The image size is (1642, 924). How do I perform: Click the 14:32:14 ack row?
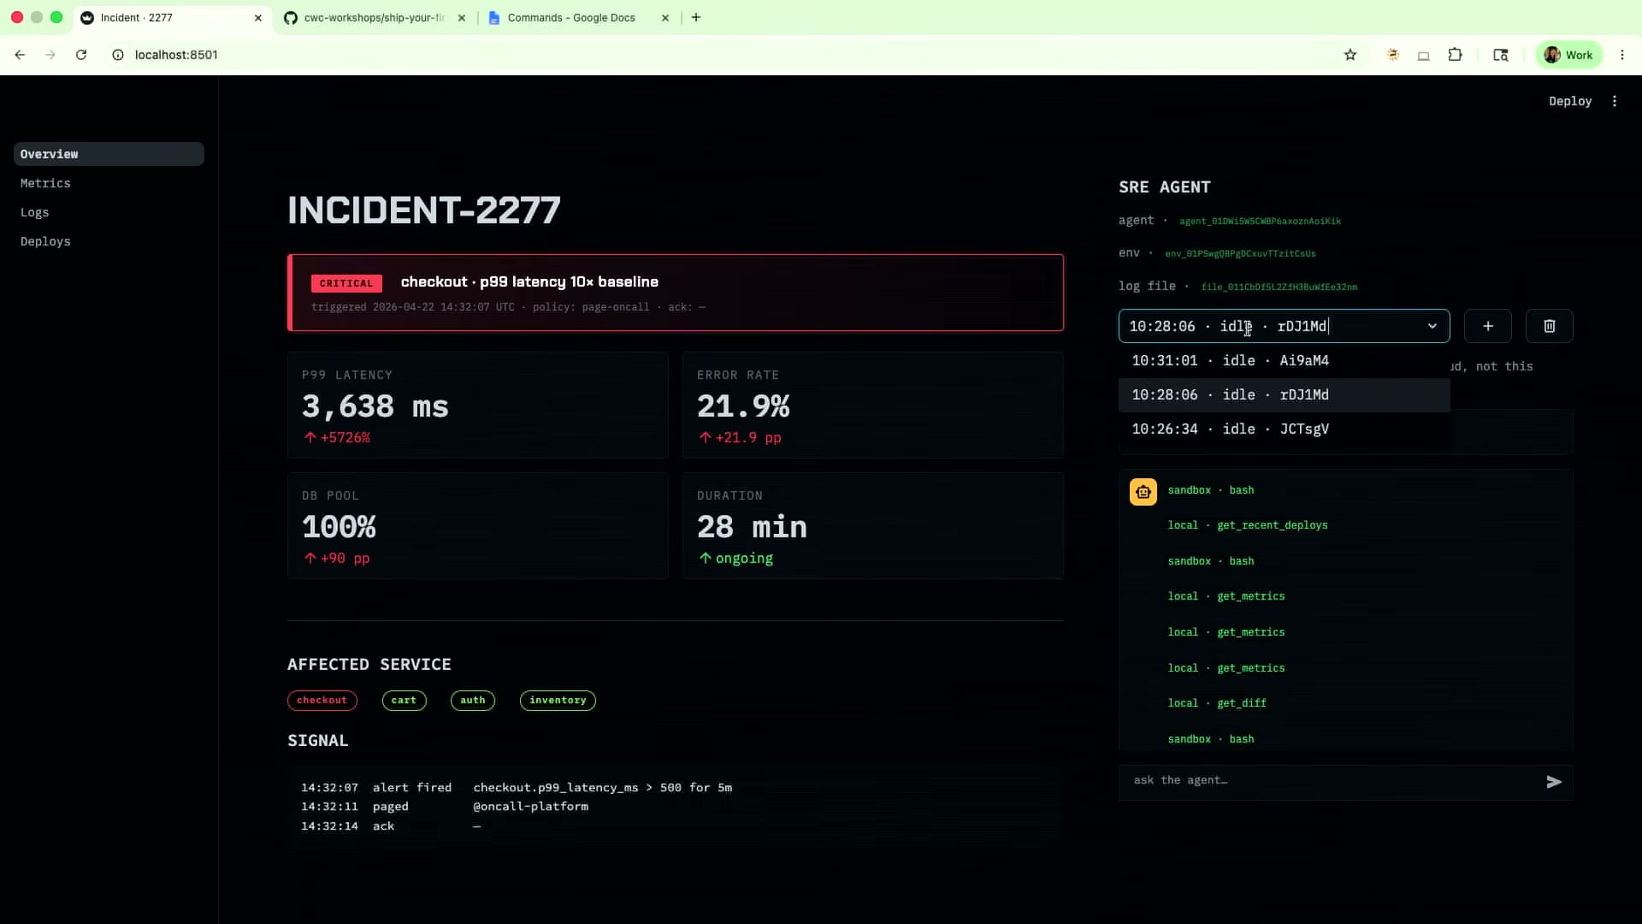[391, 826]
